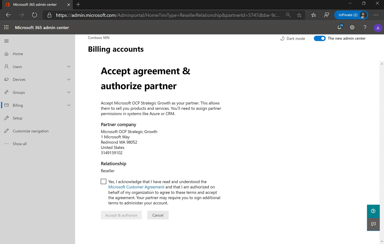Click Show all in the sidebar
The image size is (384, 244).
click(20, 144)
